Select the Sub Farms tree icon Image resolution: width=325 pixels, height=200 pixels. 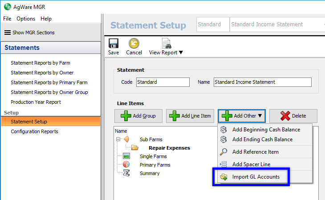tap(126, 139)
